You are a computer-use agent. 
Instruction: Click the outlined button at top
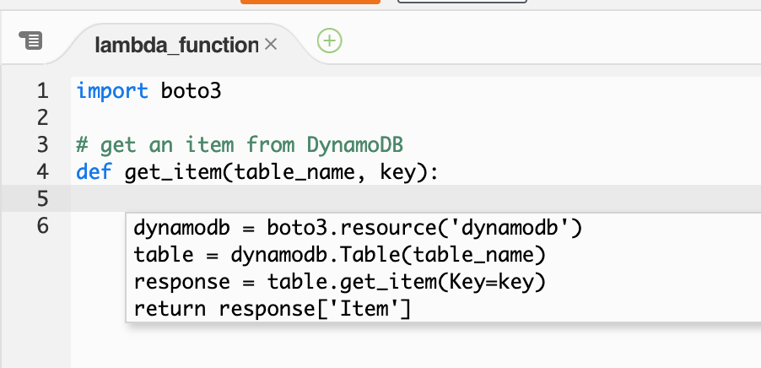462,2
